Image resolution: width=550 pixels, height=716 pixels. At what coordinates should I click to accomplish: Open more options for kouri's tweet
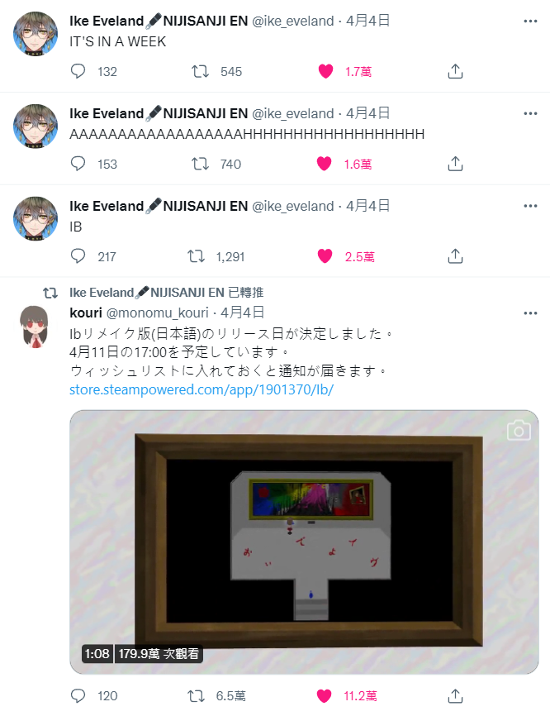click(530, 313)
